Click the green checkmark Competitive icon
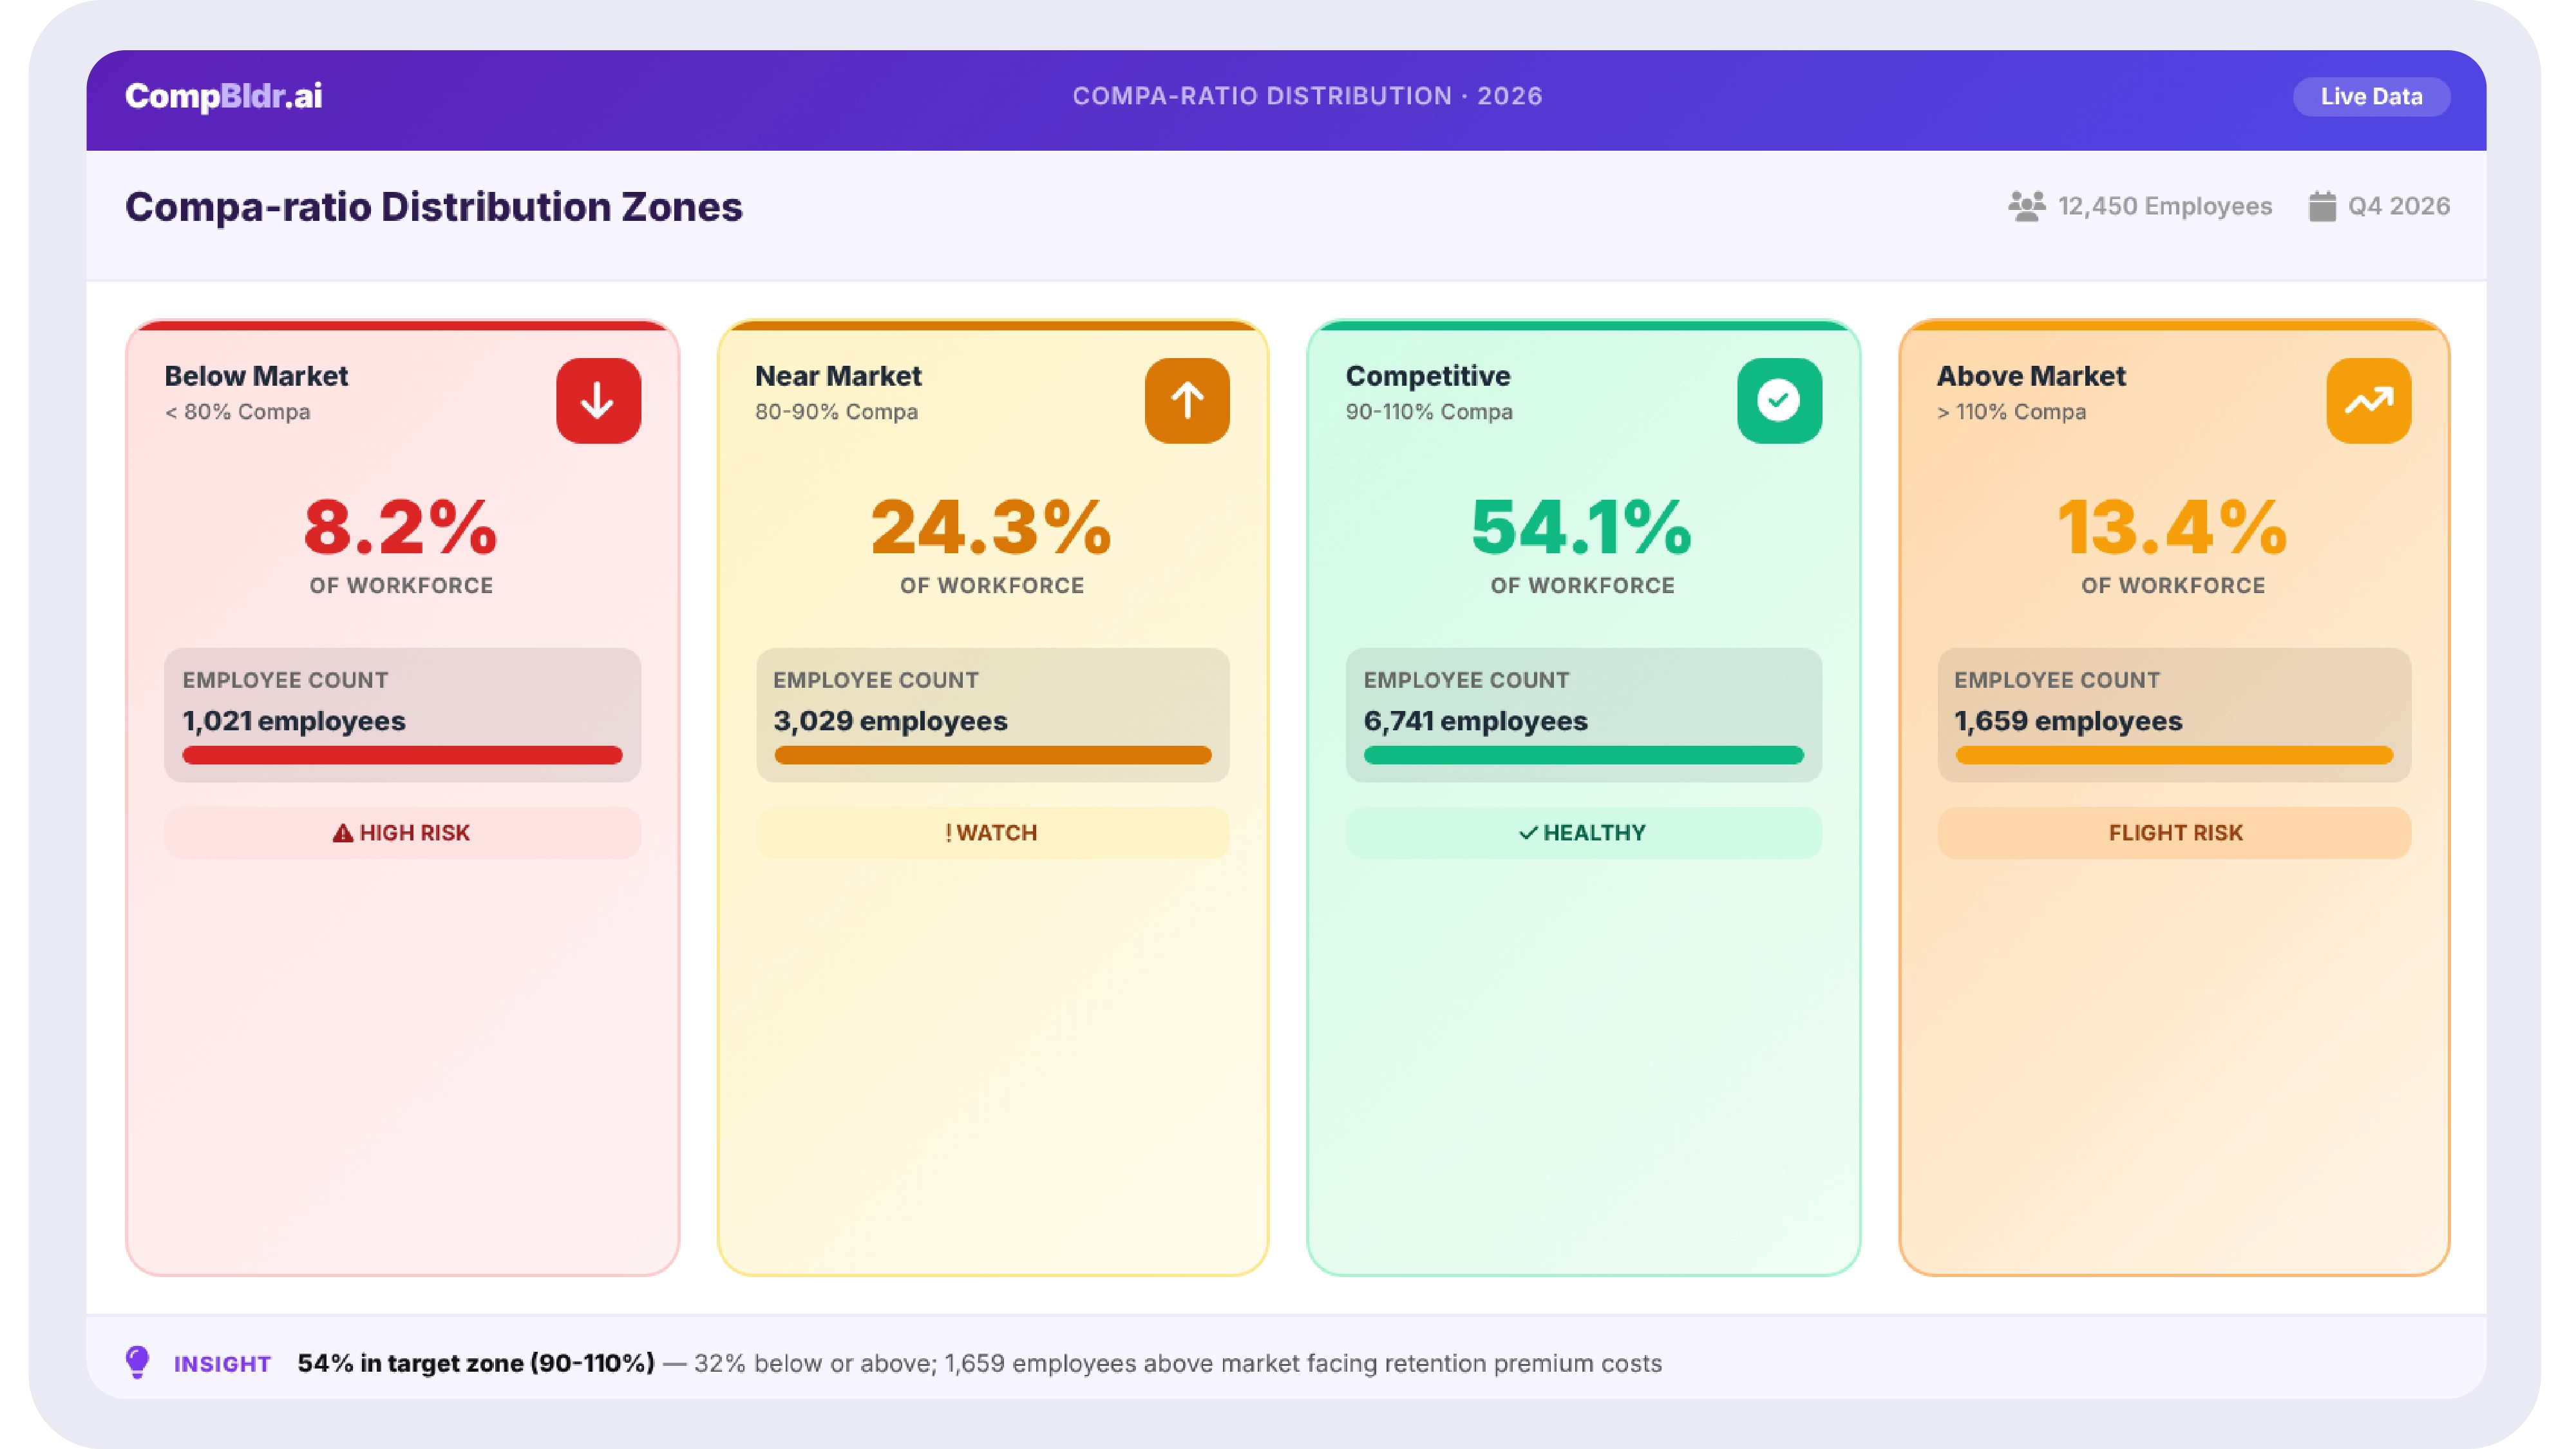The height and width of the screenshot is (1449, 2576). 1779,401
